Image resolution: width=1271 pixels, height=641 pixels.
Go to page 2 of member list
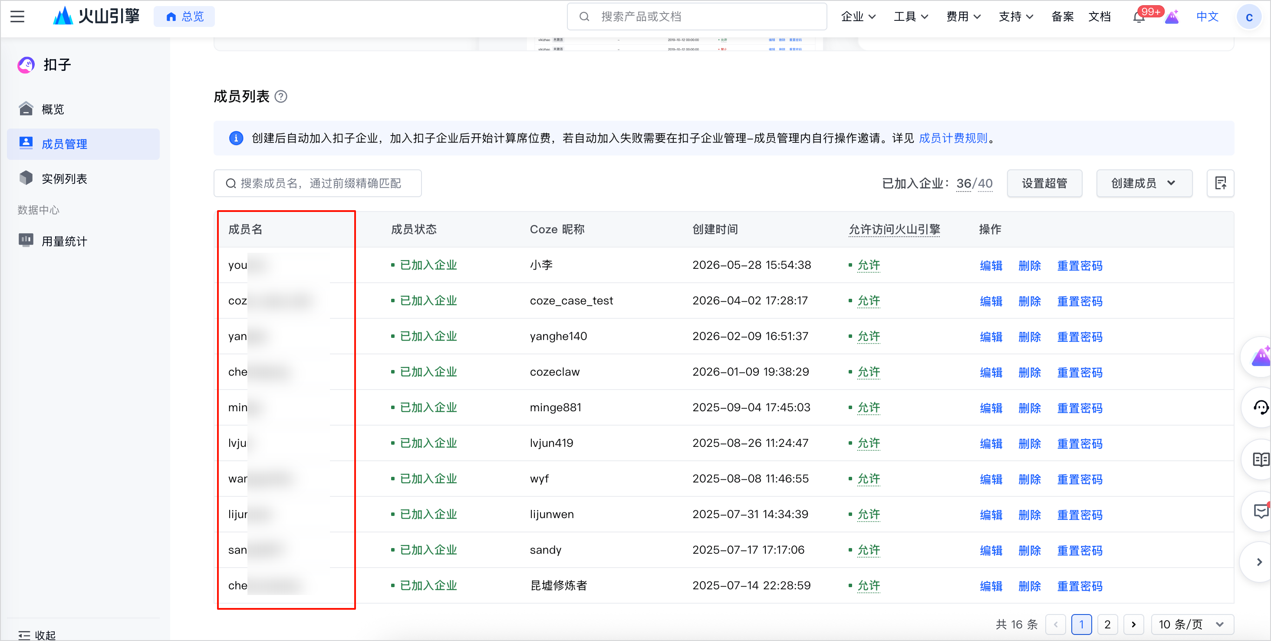1107,624
